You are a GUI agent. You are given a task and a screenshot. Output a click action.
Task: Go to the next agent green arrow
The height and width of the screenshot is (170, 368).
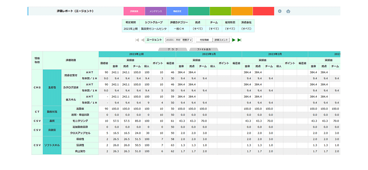tap(234, 40)
